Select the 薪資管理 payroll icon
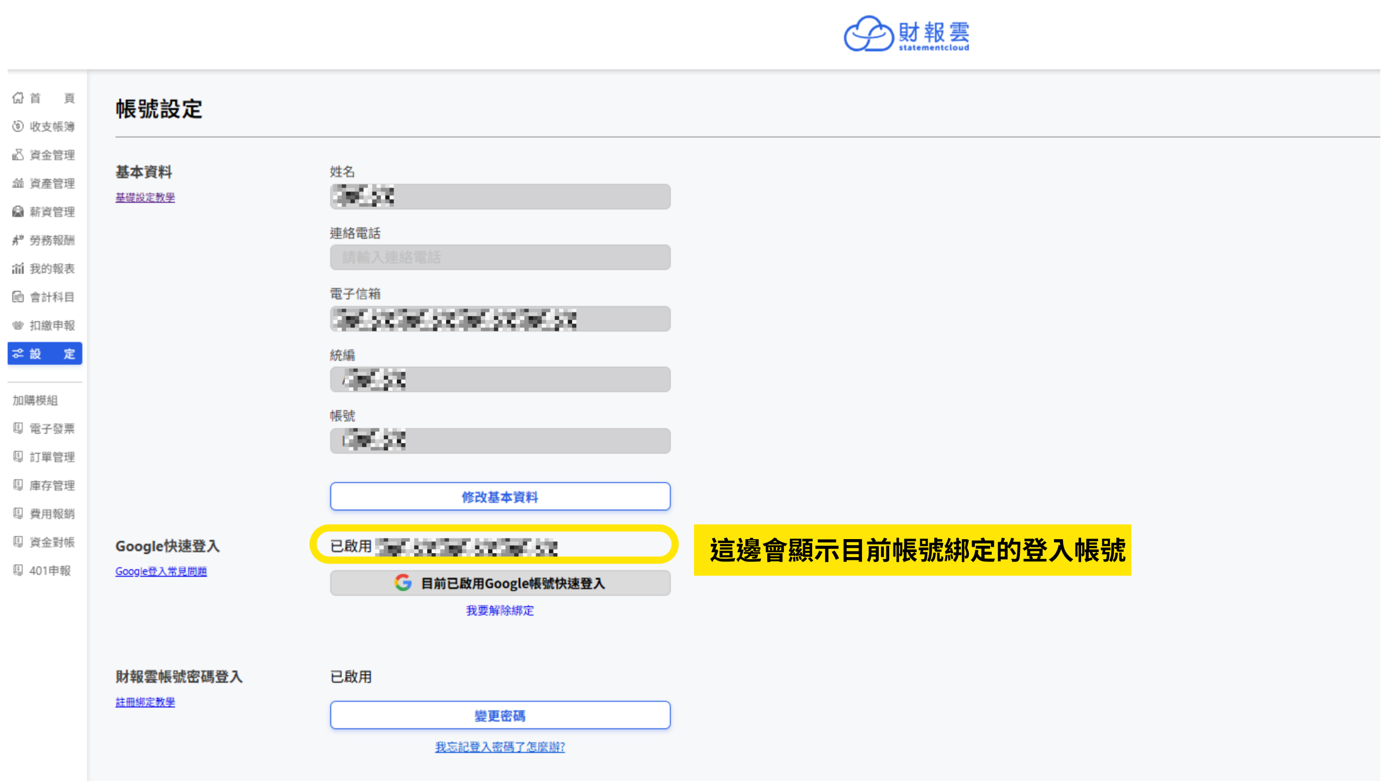The image size is (1388, 781). (x=18, y=212)
